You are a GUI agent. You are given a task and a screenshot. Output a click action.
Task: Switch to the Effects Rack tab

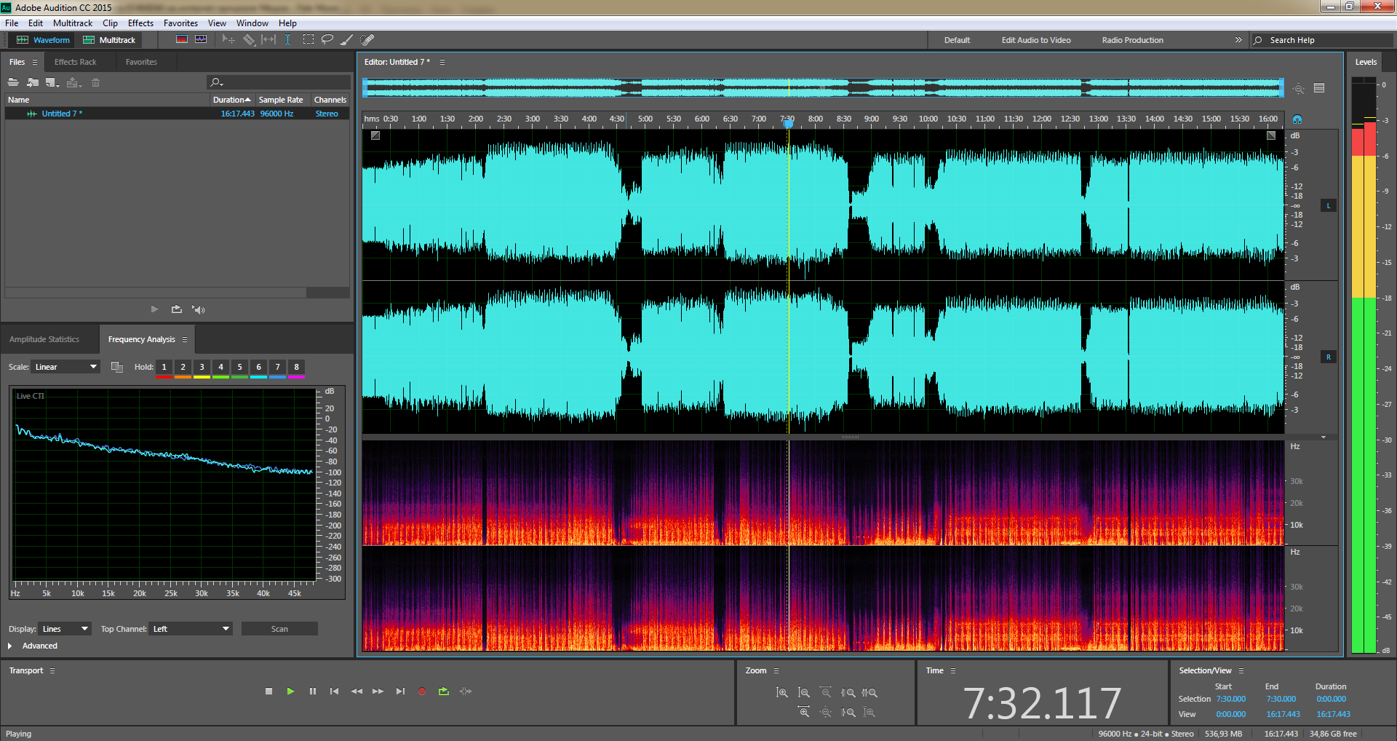(75, 62)
